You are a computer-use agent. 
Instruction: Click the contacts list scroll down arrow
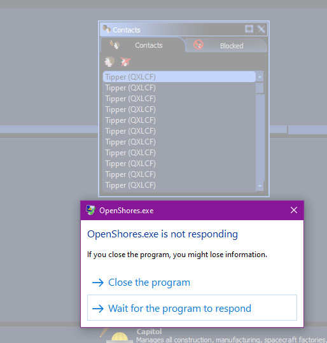(x=260, y=186)
